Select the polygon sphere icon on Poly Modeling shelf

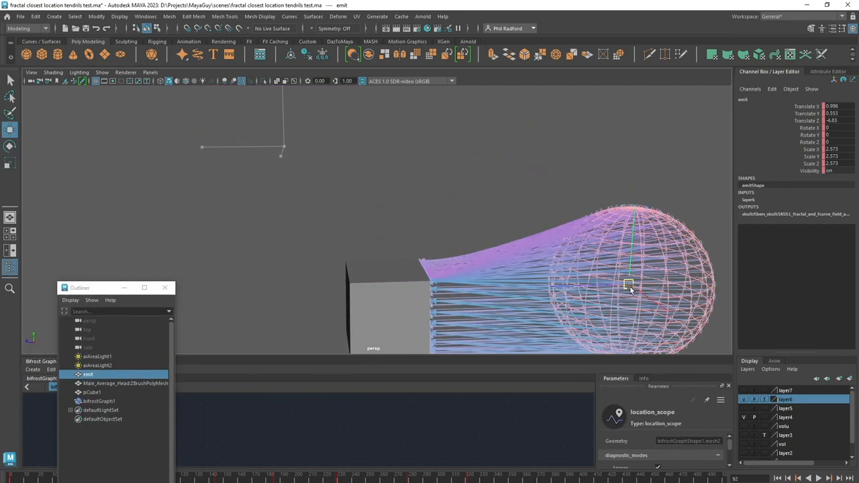coord(26,54)
